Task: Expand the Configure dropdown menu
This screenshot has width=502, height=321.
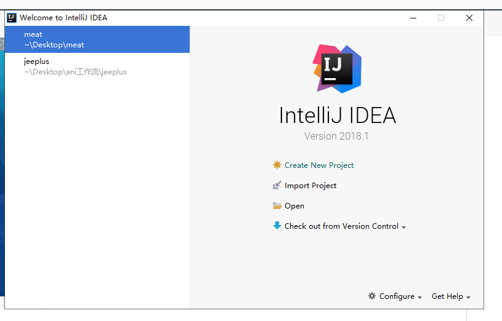Action: (400, 296)
